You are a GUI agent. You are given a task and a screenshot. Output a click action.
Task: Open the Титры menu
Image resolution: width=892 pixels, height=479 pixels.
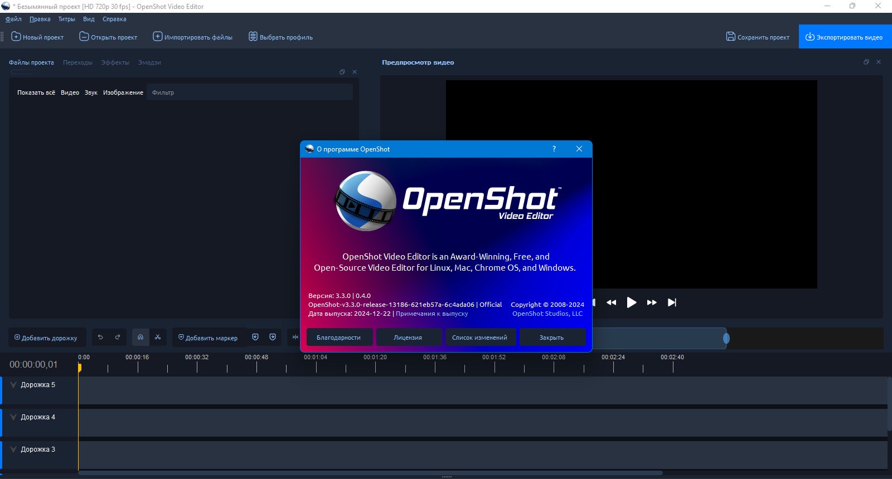(x=67, y=19)
